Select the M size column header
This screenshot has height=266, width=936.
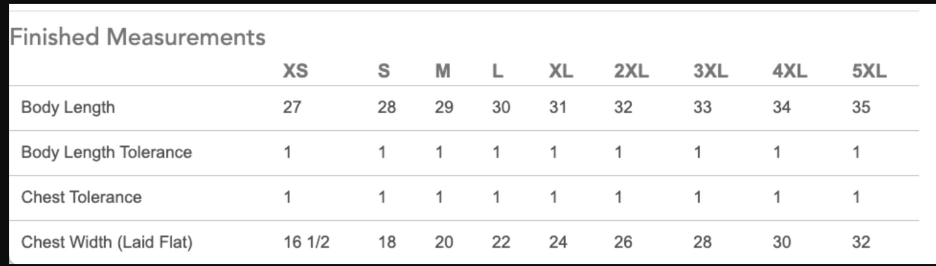(x=442, y=71)
